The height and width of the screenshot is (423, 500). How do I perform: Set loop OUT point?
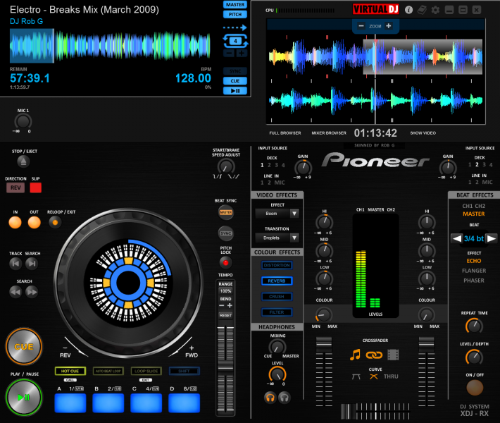[34, 223]
